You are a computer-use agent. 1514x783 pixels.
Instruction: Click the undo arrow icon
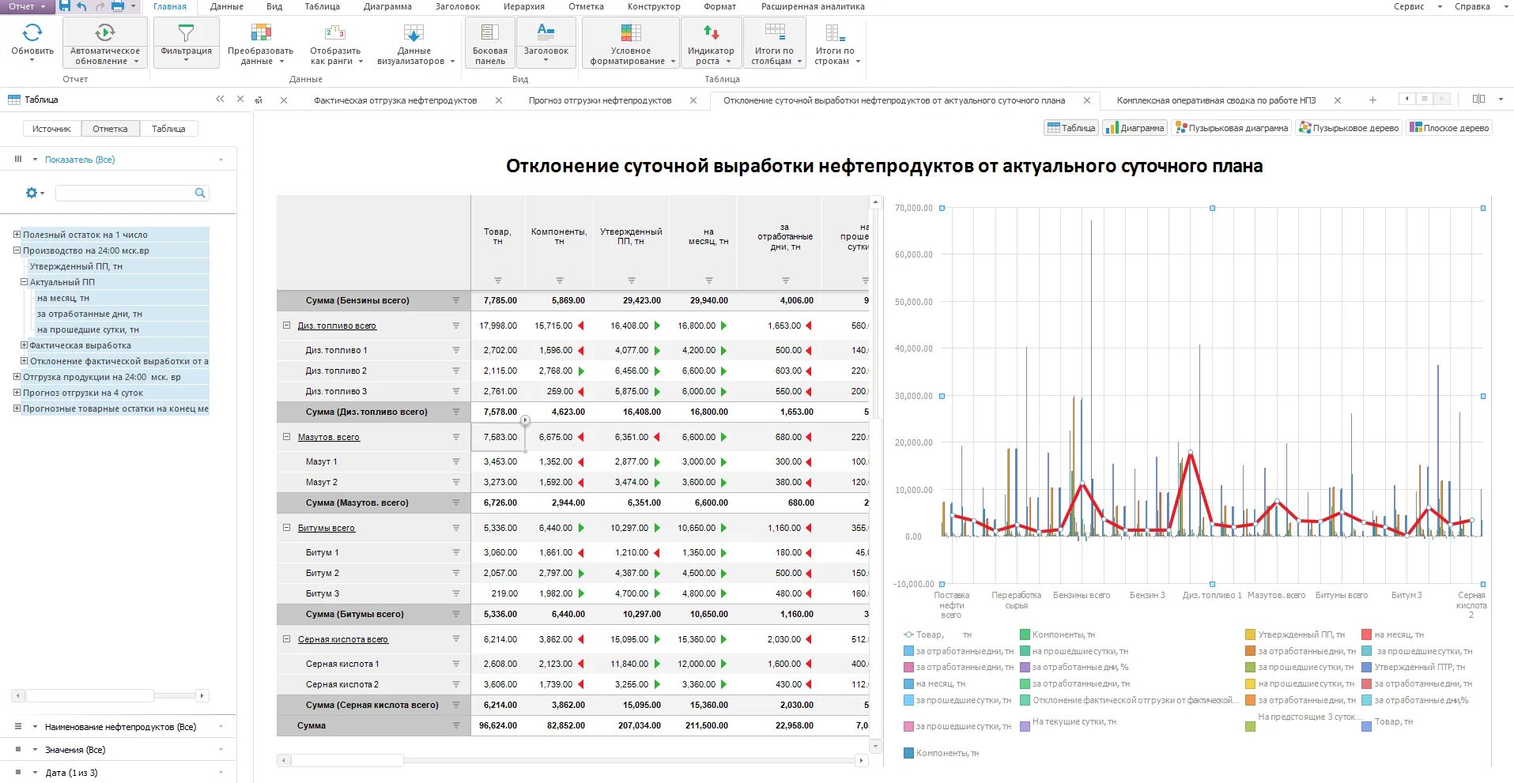[81, 6]
